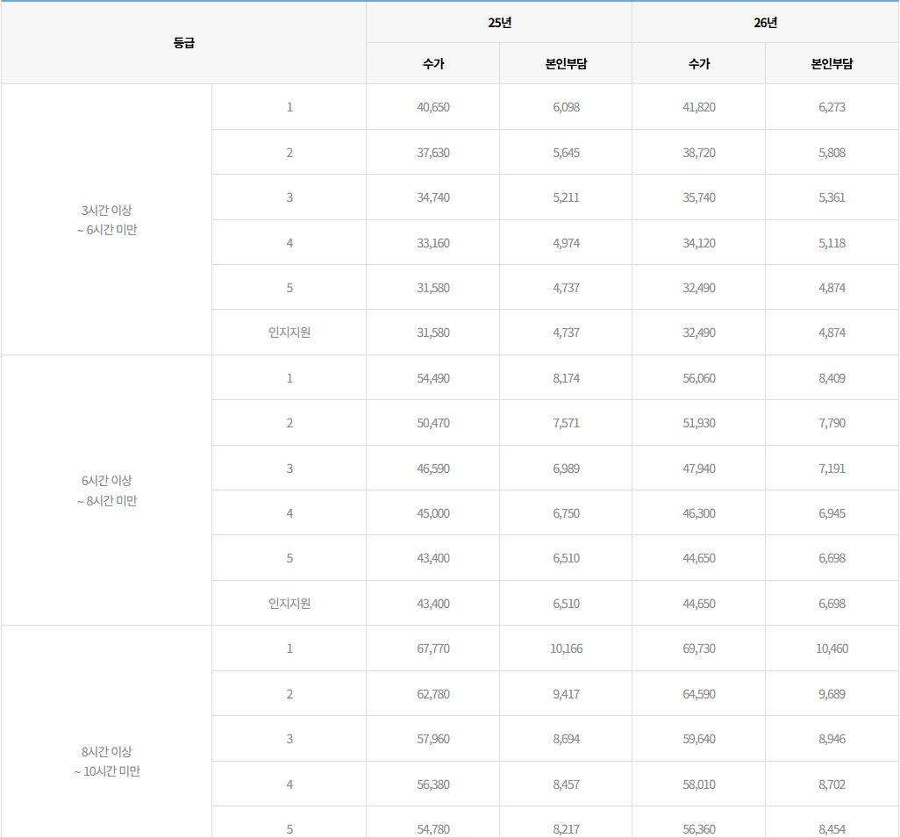
Task: Select the 26년 header cell
Action: 765,23
